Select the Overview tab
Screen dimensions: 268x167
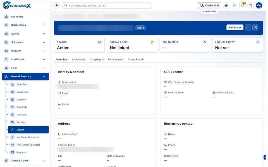coord(62,60)
